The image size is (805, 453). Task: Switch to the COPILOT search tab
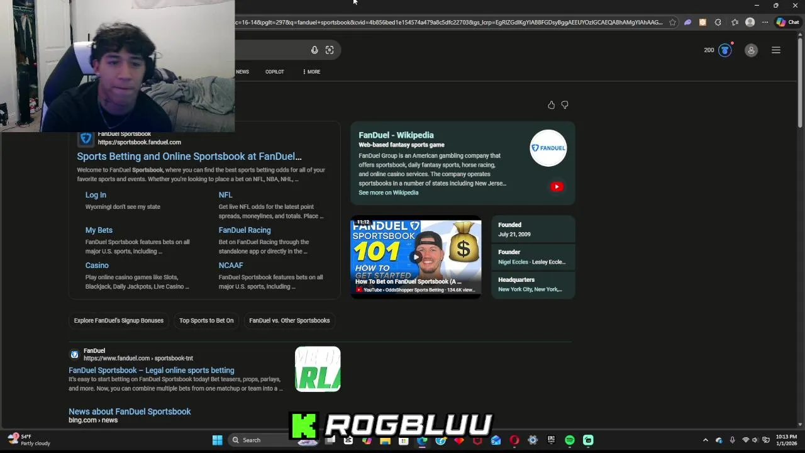[x=275, y=72]
